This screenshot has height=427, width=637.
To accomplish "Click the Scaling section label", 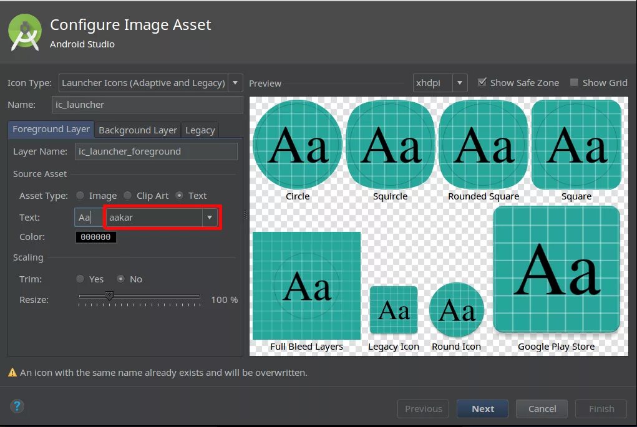I will pyautogui.click(x=28, y=257).
